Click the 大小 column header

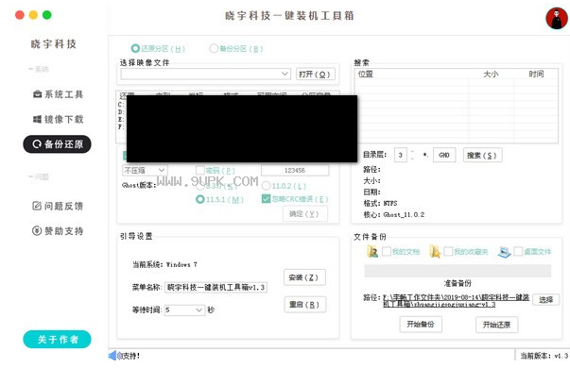[x=492, y=74]
